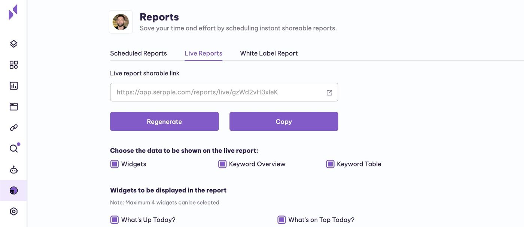Switch to the Scheduled Reports tab

pos(138,53)
